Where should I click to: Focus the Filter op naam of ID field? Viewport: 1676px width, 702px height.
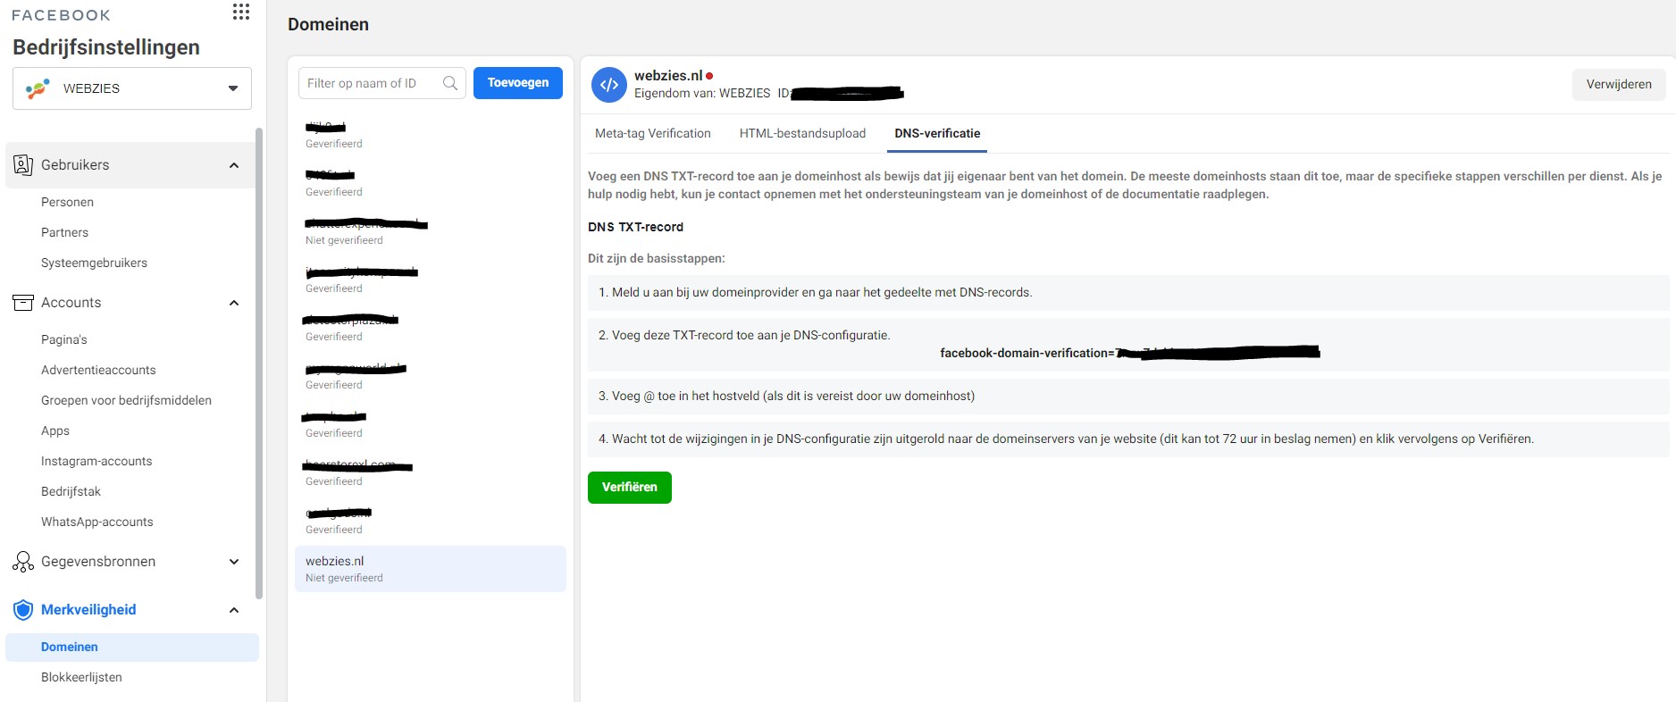(381, 83)
